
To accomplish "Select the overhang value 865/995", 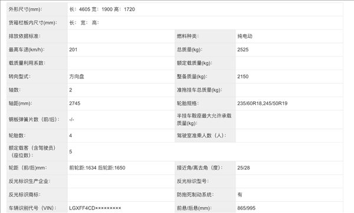I will click(x=246, y=208).
